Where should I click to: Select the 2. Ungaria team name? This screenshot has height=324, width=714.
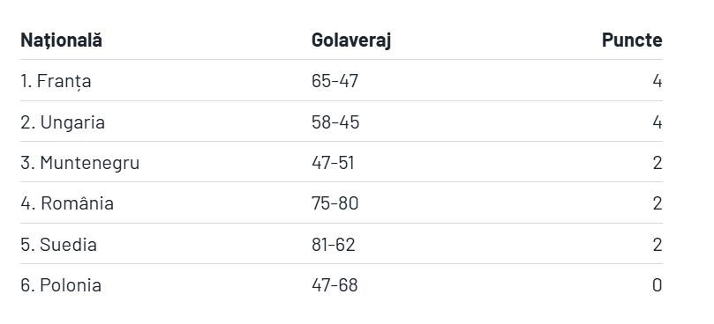pos(63,122)
